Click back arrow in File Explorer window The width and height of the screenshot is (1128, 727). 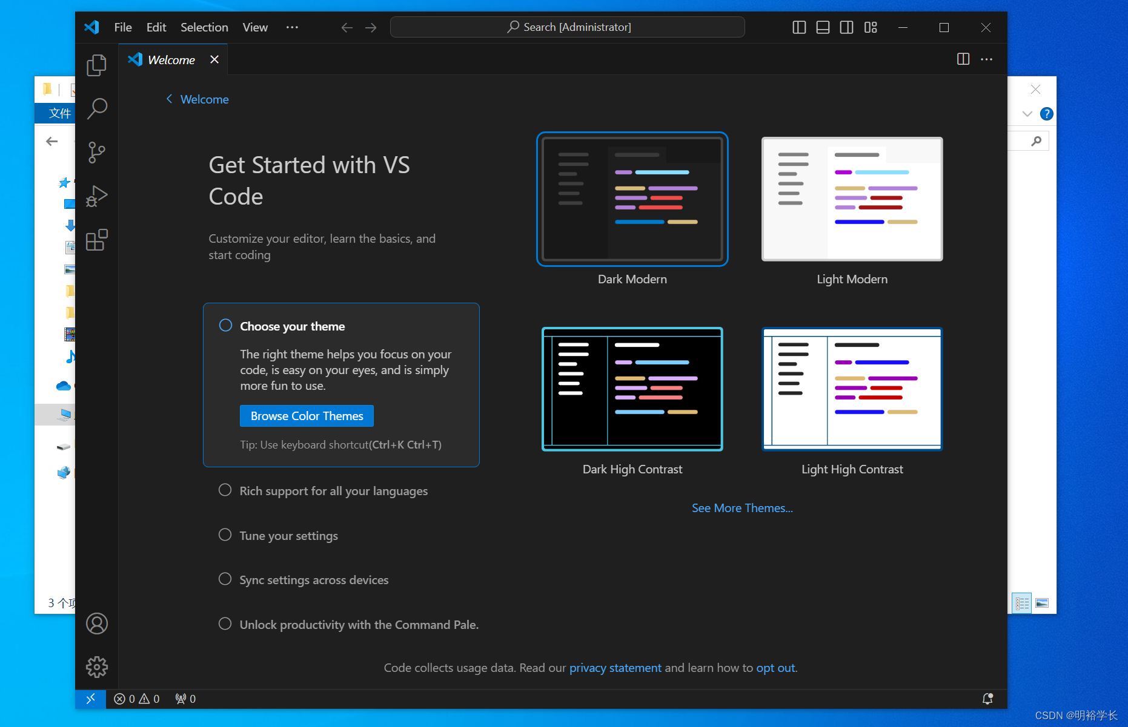click(52, 142)
